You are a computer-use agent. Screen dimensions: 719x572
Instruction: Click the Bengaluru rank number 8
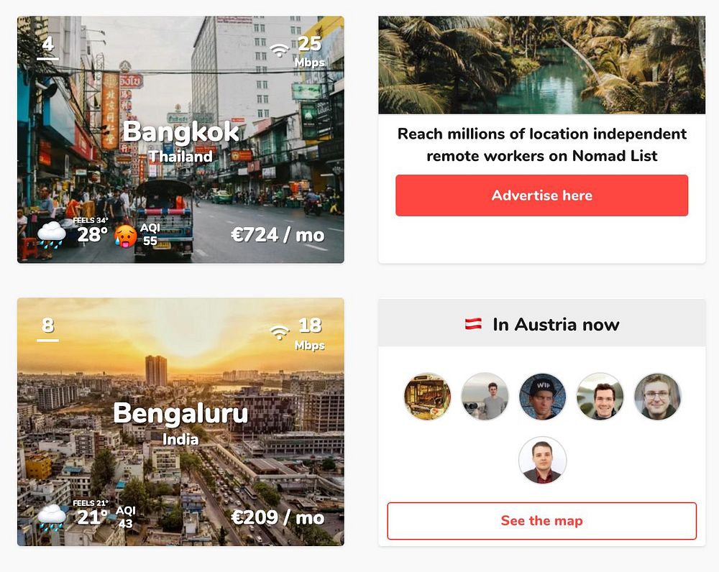point(47,326)
